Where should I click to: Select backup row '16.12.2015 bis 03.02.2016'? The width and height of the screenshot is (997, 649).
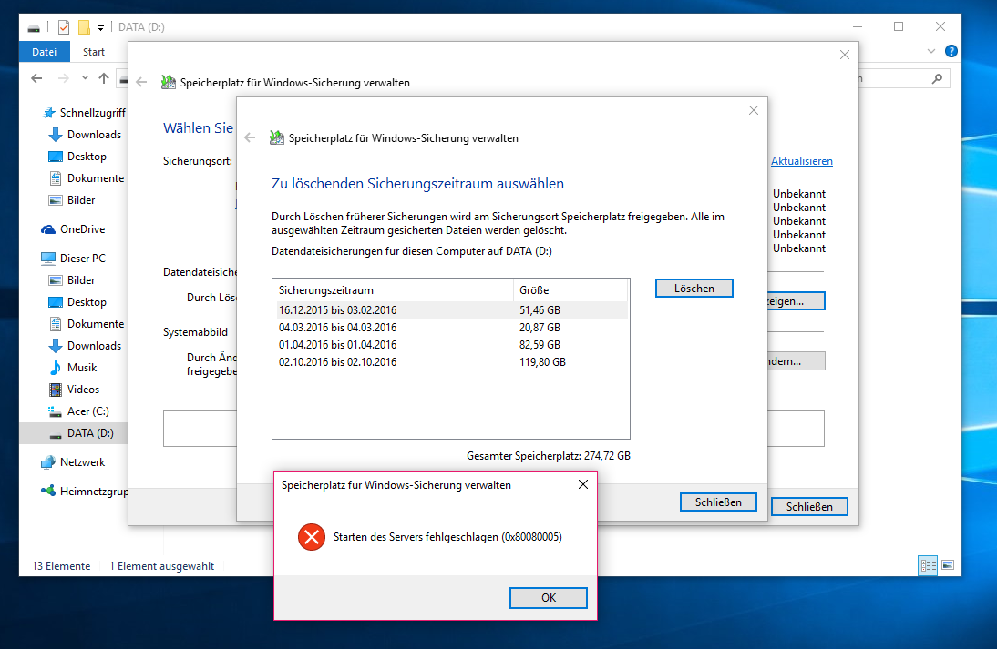click(450, 309)
